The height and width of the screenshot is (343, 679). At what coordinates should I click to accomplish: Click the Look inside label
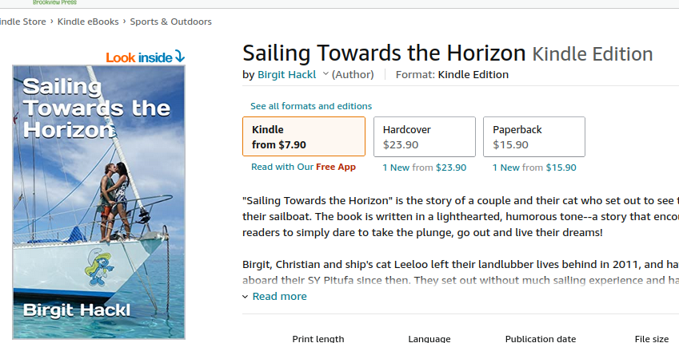139,57
